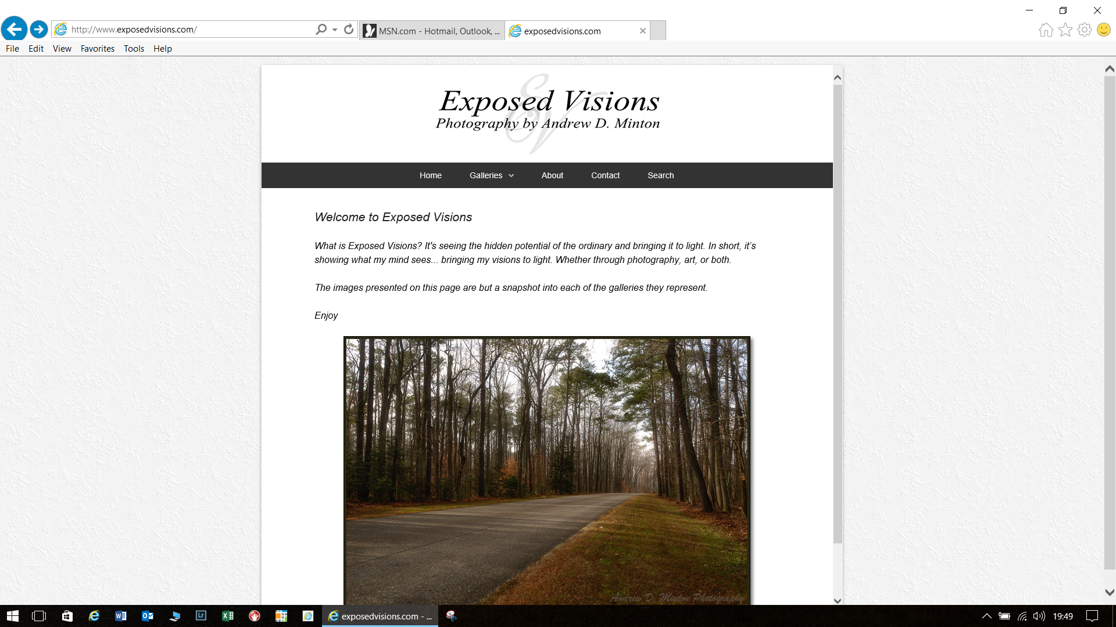Open the Tools menu item
1116x627 pixels.
pyautogui.click(x=134, y=48)
